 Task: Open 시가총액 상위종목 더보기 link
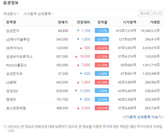click(x=143, y=117)
